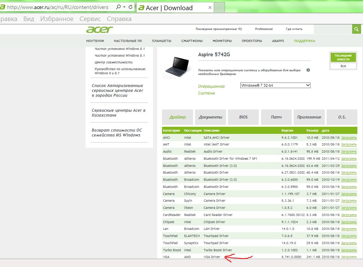Viewport: 363px width, 267px height.
Task: Go to МОНИТОРЫ navigation section
Action: coord(222,41)
